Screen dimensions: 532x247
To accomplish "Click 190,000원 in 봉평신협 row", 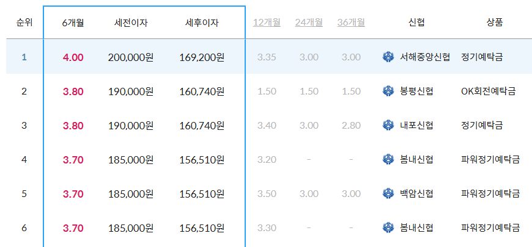I will tap(131, 91).
